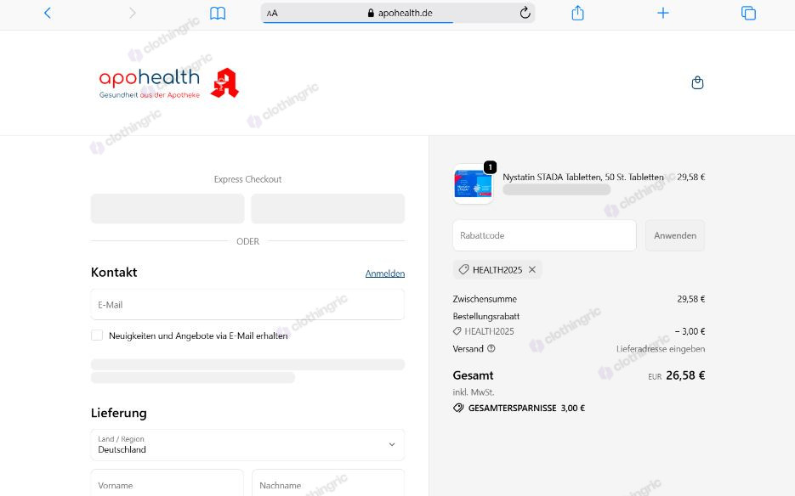This screenshot has height=496, width=795.
Task: Reload the page with the refresh icon
Action: click(525, 13)
